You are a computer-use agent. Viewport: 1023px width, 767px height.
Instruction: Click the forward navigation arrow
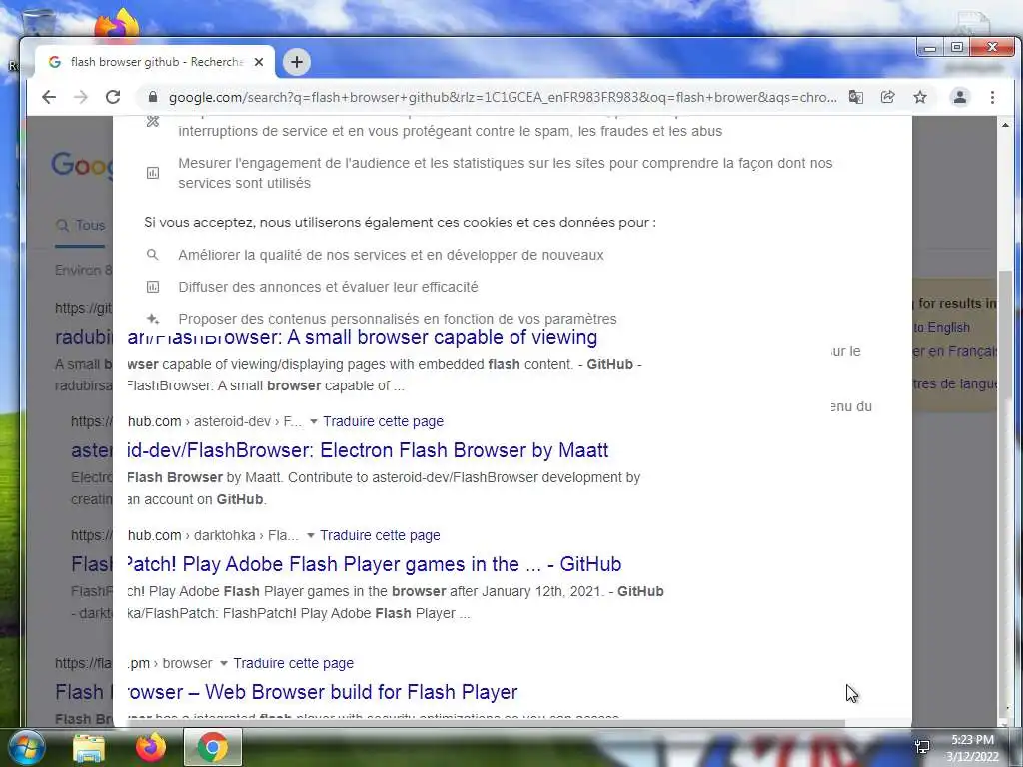81,97
